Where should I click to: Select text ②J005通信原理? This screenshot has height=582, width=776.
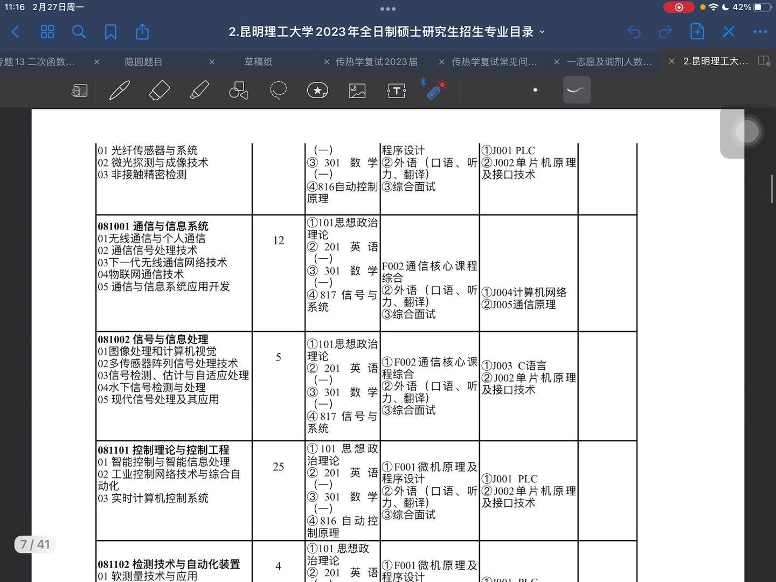coord(518,304)
